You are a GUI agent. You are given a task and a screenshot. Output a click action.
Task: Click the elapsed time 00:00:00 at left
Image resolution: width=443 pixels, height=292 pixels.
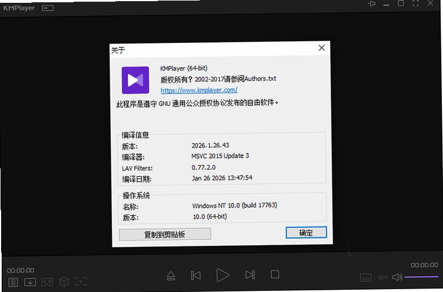pos(20,271)
